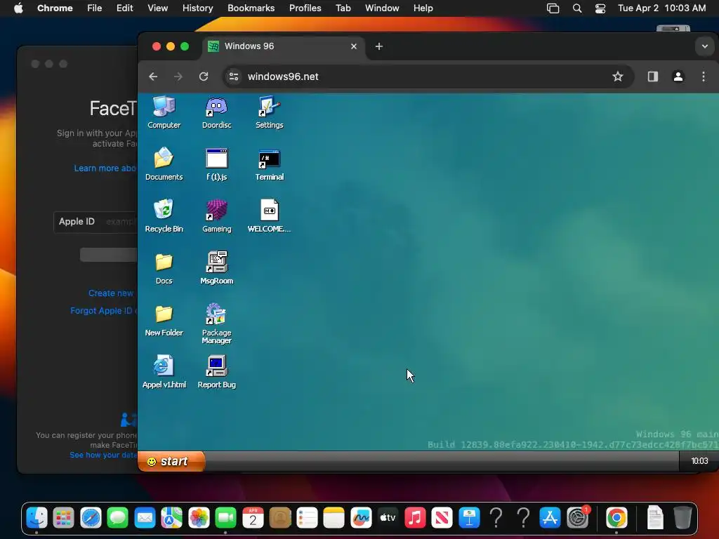Open the History menu
Viewport: 719px width, 539px height.
197,8
